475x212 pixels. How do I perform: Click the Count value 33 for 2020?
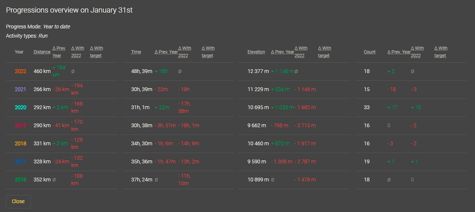coord(367,107)
